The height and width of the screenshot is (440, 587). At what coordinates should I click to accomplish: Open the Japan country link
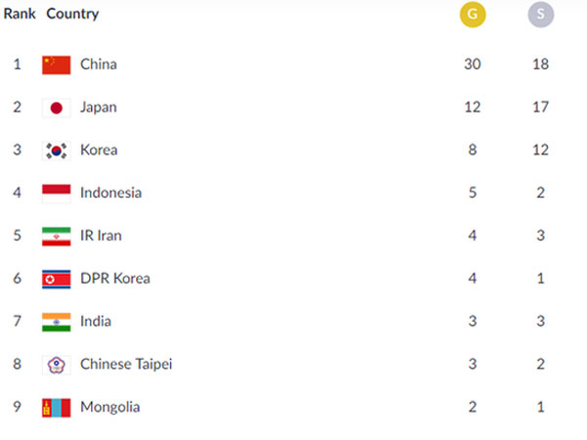[x=99, y=108]
